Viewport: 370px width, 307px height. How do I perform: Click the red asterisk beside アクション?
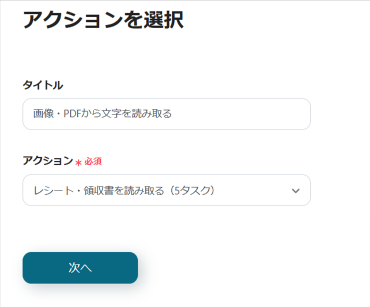[x=78, y=162]
